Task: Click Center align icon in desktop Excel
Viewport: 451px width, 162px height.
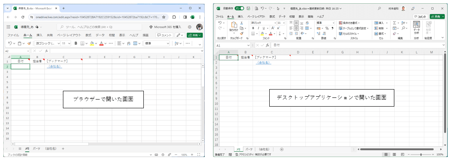Action: click(296, 28)
